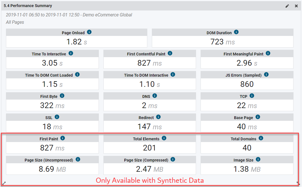Show info for Time To DOM Interactive

point(173,74)
